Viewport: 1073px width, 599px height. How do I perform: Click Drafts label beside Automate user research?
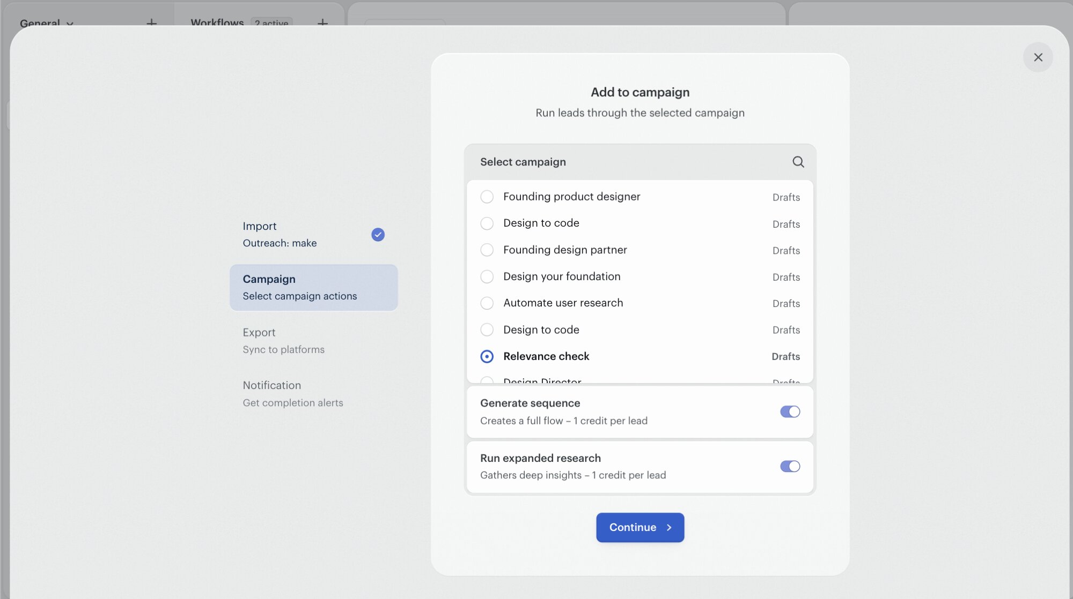pyautogui.click(x=786, y=303)
